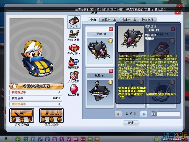Open the 角色/宠物 character category
This screenshot has height=142, width=189.
coord(74,49)
